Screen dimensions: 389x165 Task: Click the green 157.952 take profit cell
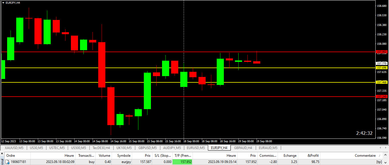tap(182, 162)
